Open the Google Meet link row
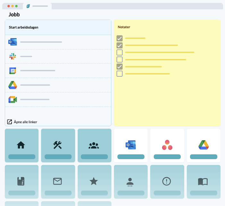This screenshot has height=206, width=225. pyautogui.click(x=58, y=99)
